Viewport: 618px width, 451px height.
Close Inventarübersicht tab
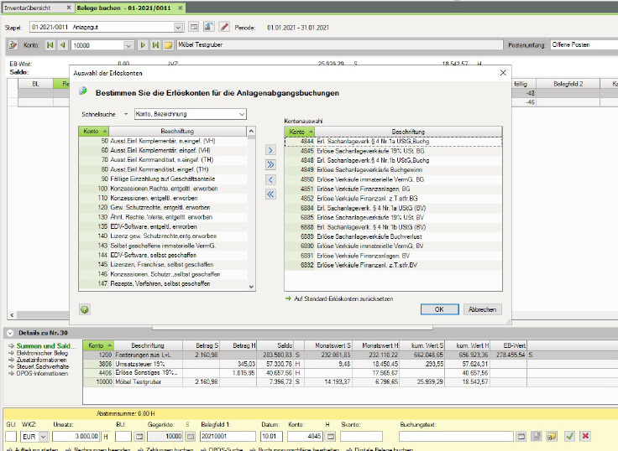coord(69,8)
